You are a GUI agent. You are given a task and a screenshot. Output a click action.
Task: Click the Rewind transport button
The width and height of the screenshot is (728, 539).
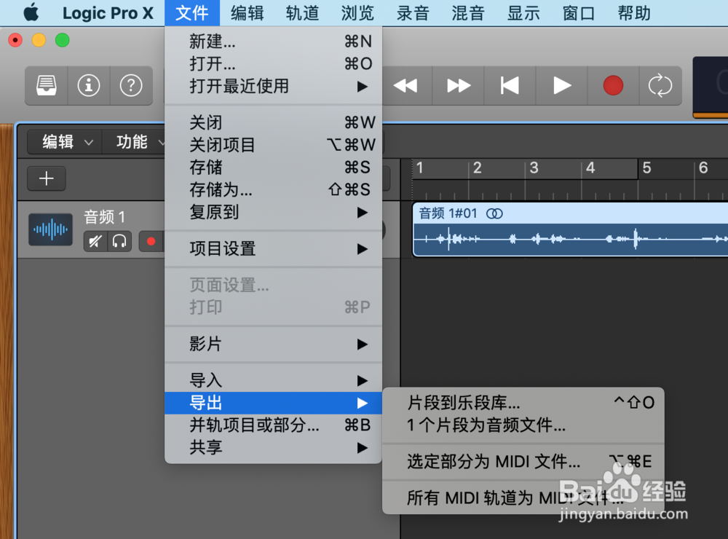(405, 85)
